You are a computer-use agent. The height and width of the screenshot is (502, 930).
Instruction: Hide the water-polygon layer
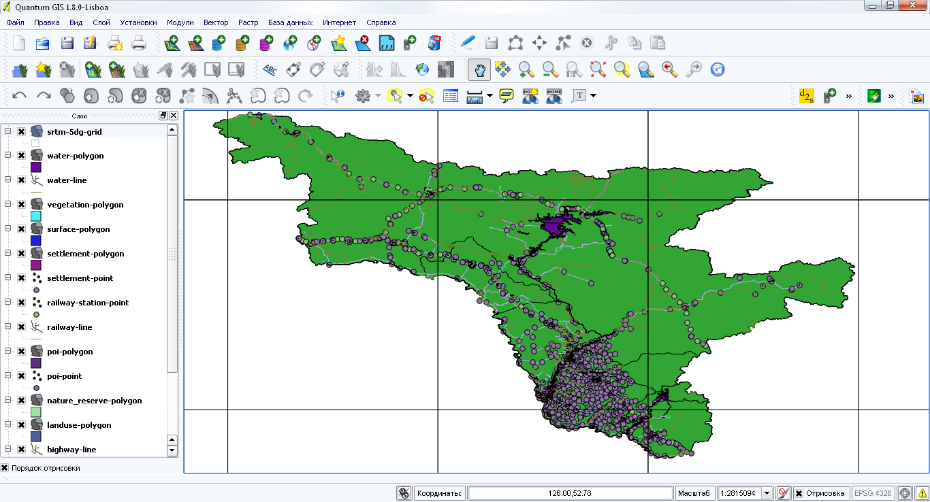tap(22, 156)
